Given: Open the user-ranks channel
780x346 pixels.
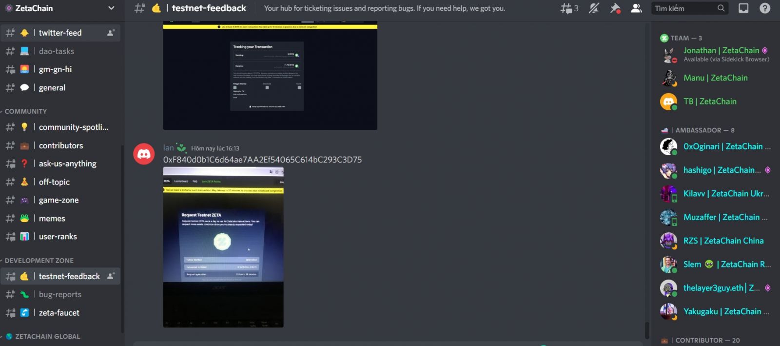Looking at the screenshot, I should 60,237.
